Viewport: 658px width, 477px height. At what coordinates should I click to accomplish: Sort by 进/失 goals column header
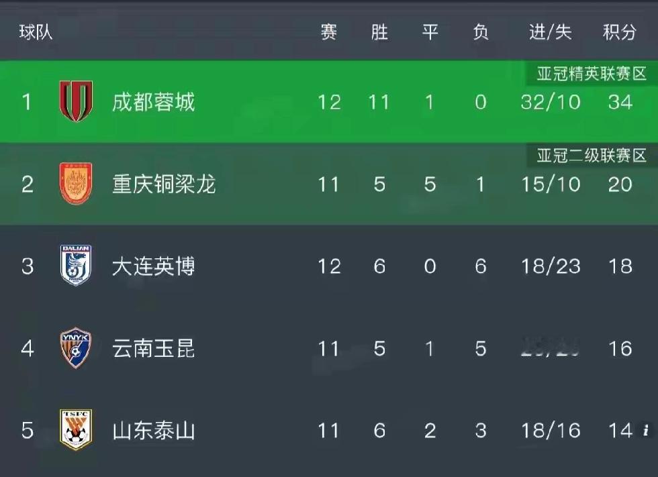tap(550, 32)
